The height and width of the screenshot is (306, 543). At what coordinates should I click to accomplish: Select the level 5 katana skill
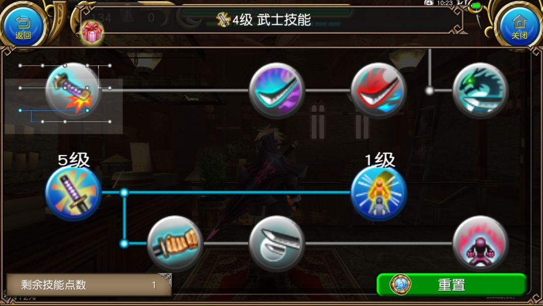(x=73, y=193)
